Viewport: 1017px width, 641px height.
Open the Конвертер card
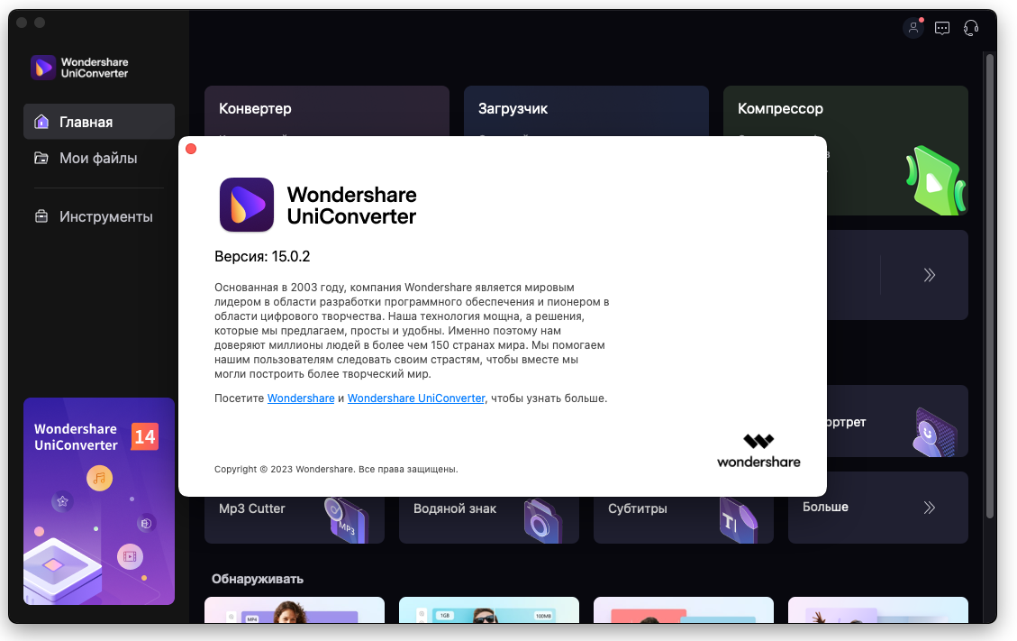[327, 111]
